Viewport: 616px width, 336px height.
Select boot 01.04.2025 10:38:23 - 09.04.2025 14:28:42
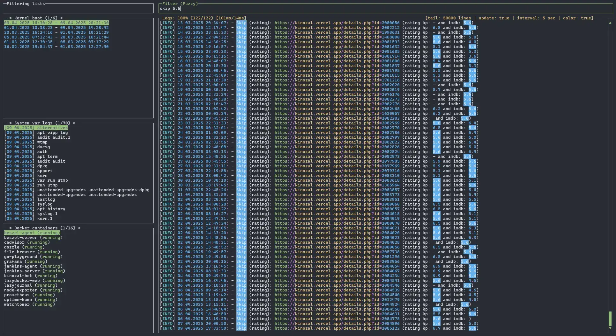56,28
